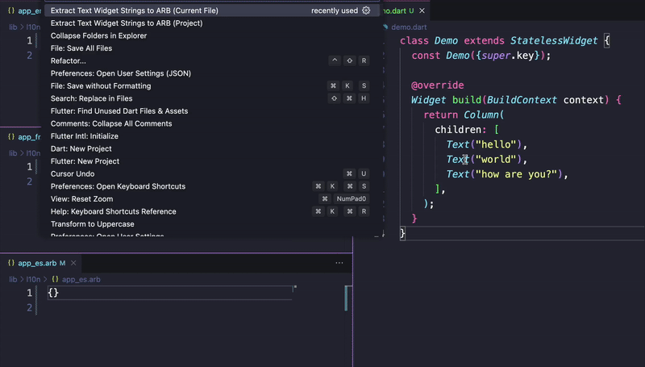Select the demo.dart tab
645x367 pixels.
[395, 10]
